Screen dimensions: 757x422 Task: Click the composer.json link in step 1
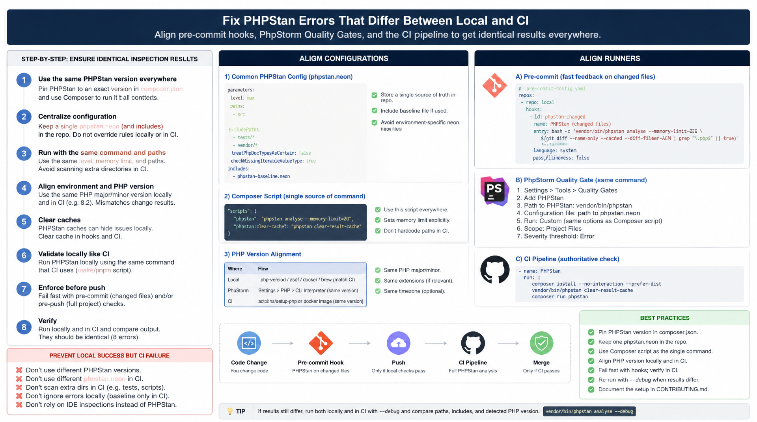(162, 89)
